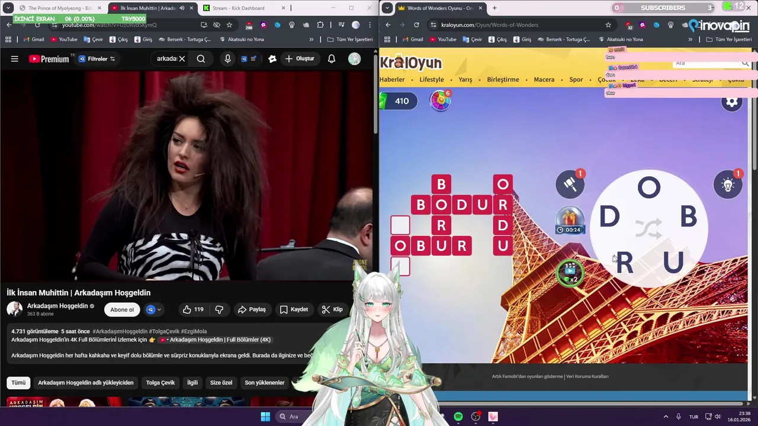Screen dimensions: 758x426
Task: Select the Son yüklenenler chip
Action: pos(265,383)
